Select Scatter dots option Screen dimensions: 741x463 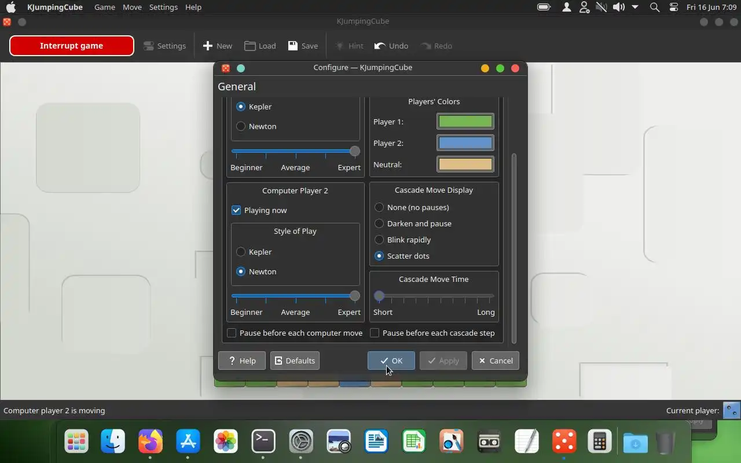[x=402, y=256]
